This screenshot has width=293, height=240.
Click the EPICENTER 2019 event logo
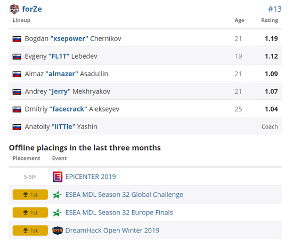(x=58, y=177)
